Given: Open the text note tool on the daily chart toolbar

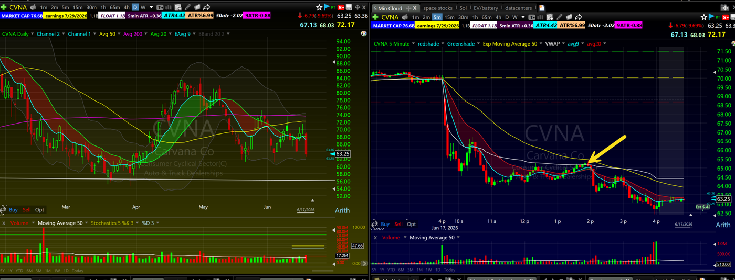Looking at the screenshot, I should point(159,7).
